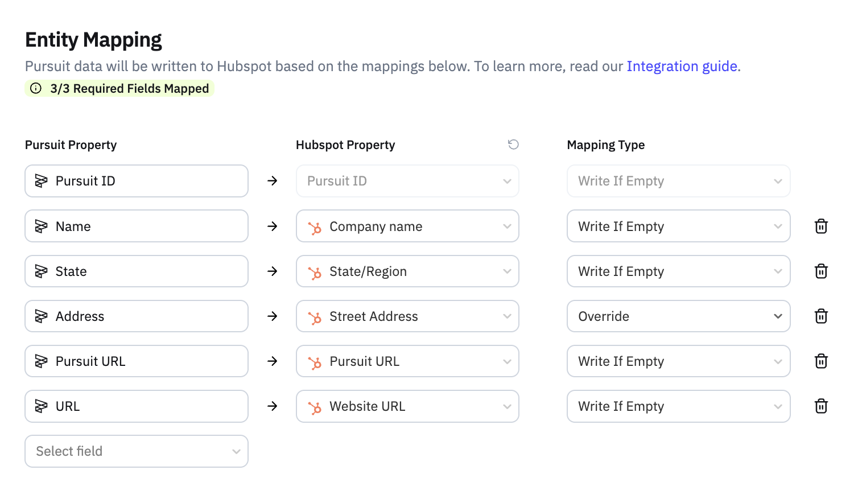Click the Hubspot icon beside Website URL
This screenshot has height=503, width=858.
click(315, 407)
